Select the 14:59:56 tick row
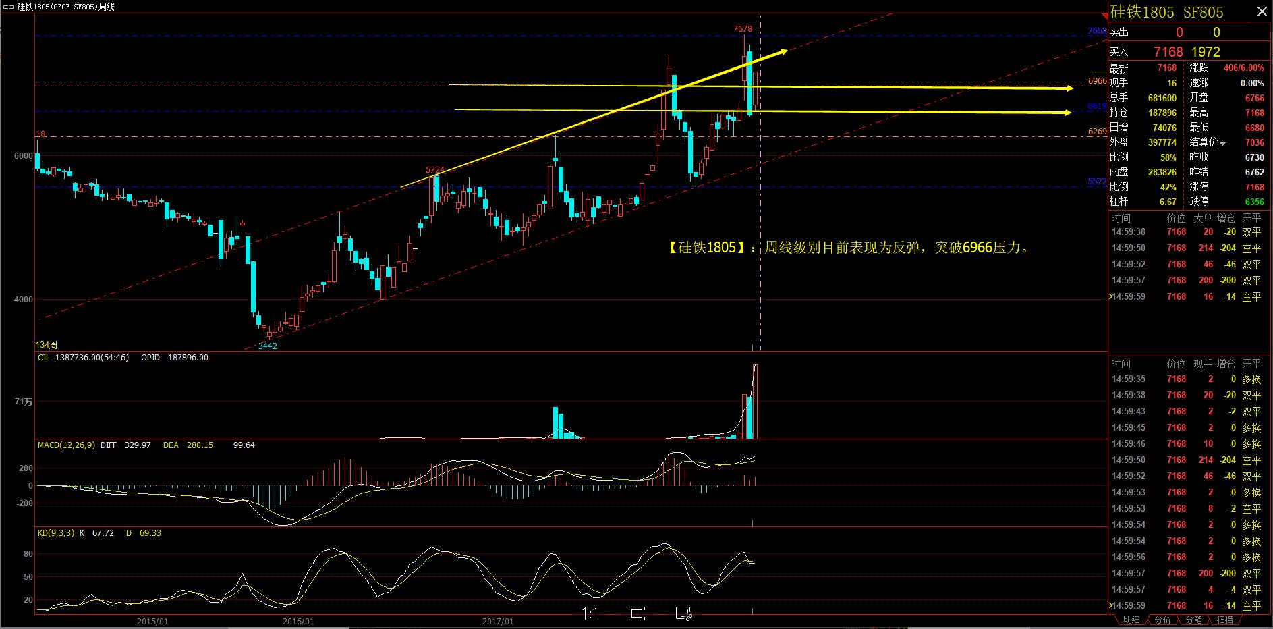 coord(1190,557)
